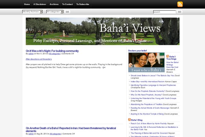Click admin author link on Nov 8 post

tap(31, 54)
